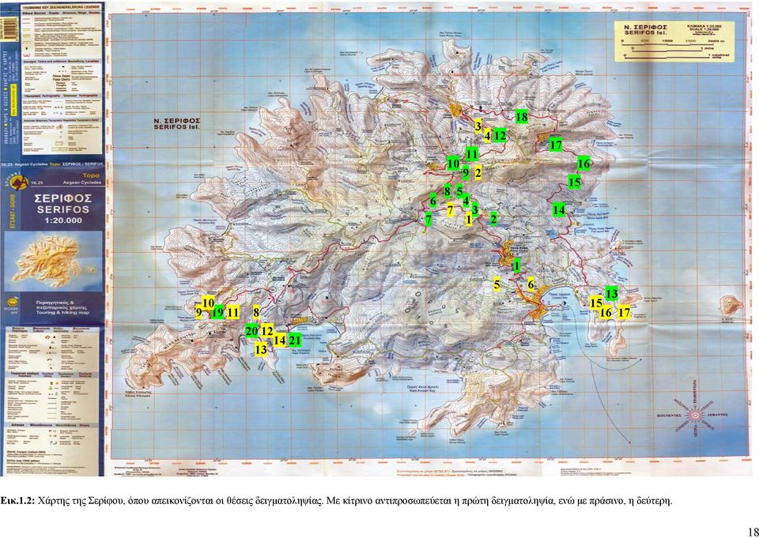The height and width of the screenshot is (538, 759).
Task: Click green sampling marker 18
Action: tap(521, 117)
